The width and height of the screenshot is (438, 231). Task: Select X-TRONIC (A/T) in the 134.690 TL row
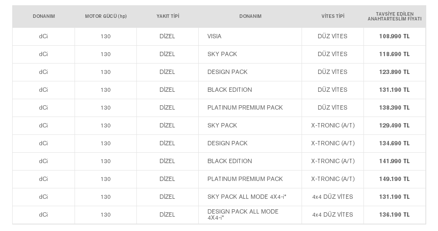pyautogui.click(x=333, y=144)
